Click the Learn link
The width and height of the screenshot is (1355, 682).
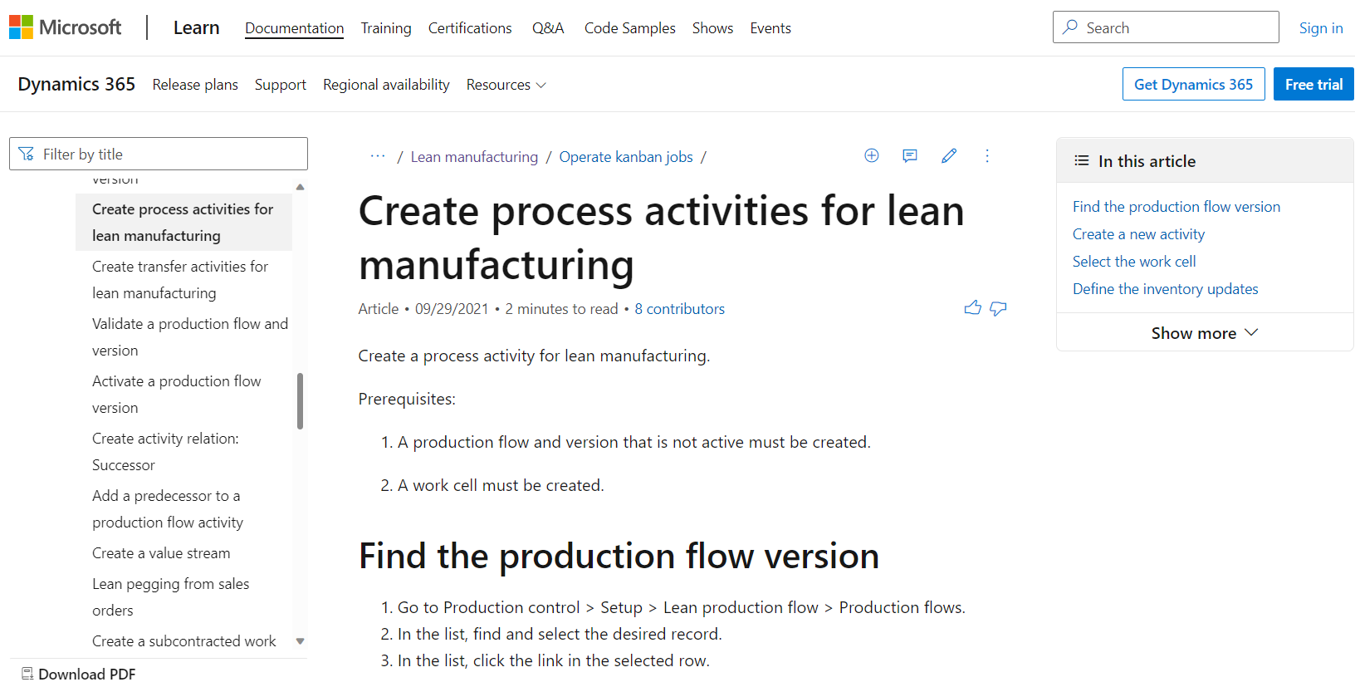pyautogui.click(x=197, y=27)
